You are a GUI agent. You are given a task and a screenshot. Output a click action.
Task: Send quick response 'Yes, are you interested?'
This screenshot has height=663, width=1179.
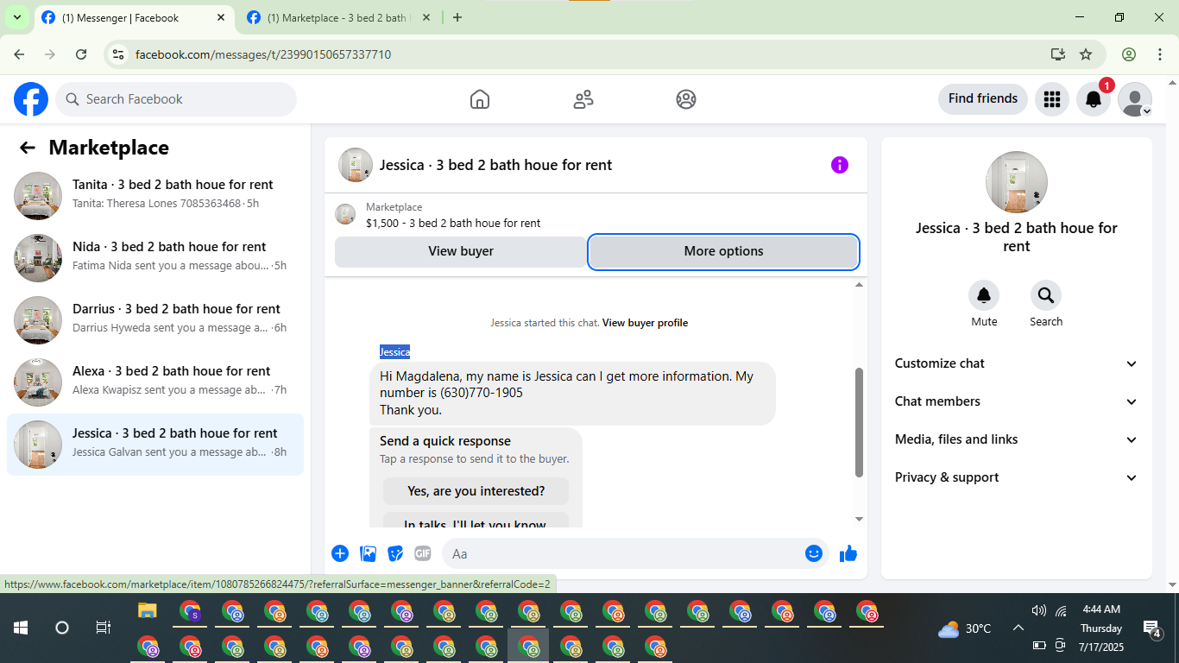click(476, 491)
